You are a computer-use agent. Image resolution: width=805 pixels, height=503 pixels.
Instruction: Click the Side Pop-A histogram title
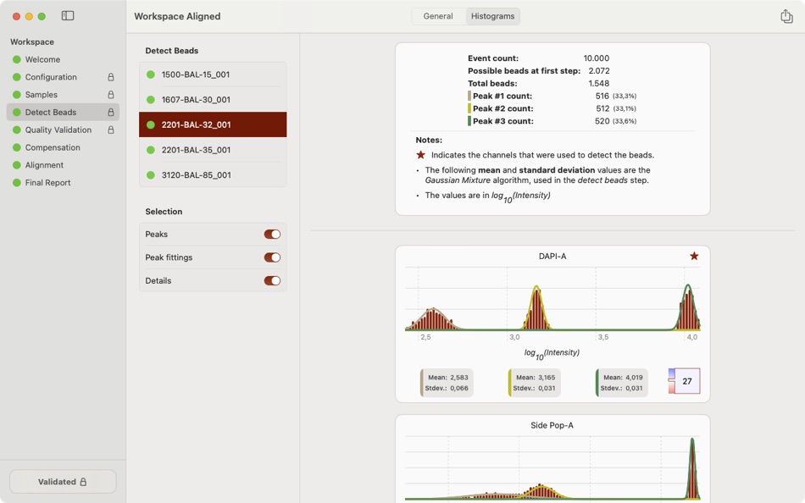(552, 425)
